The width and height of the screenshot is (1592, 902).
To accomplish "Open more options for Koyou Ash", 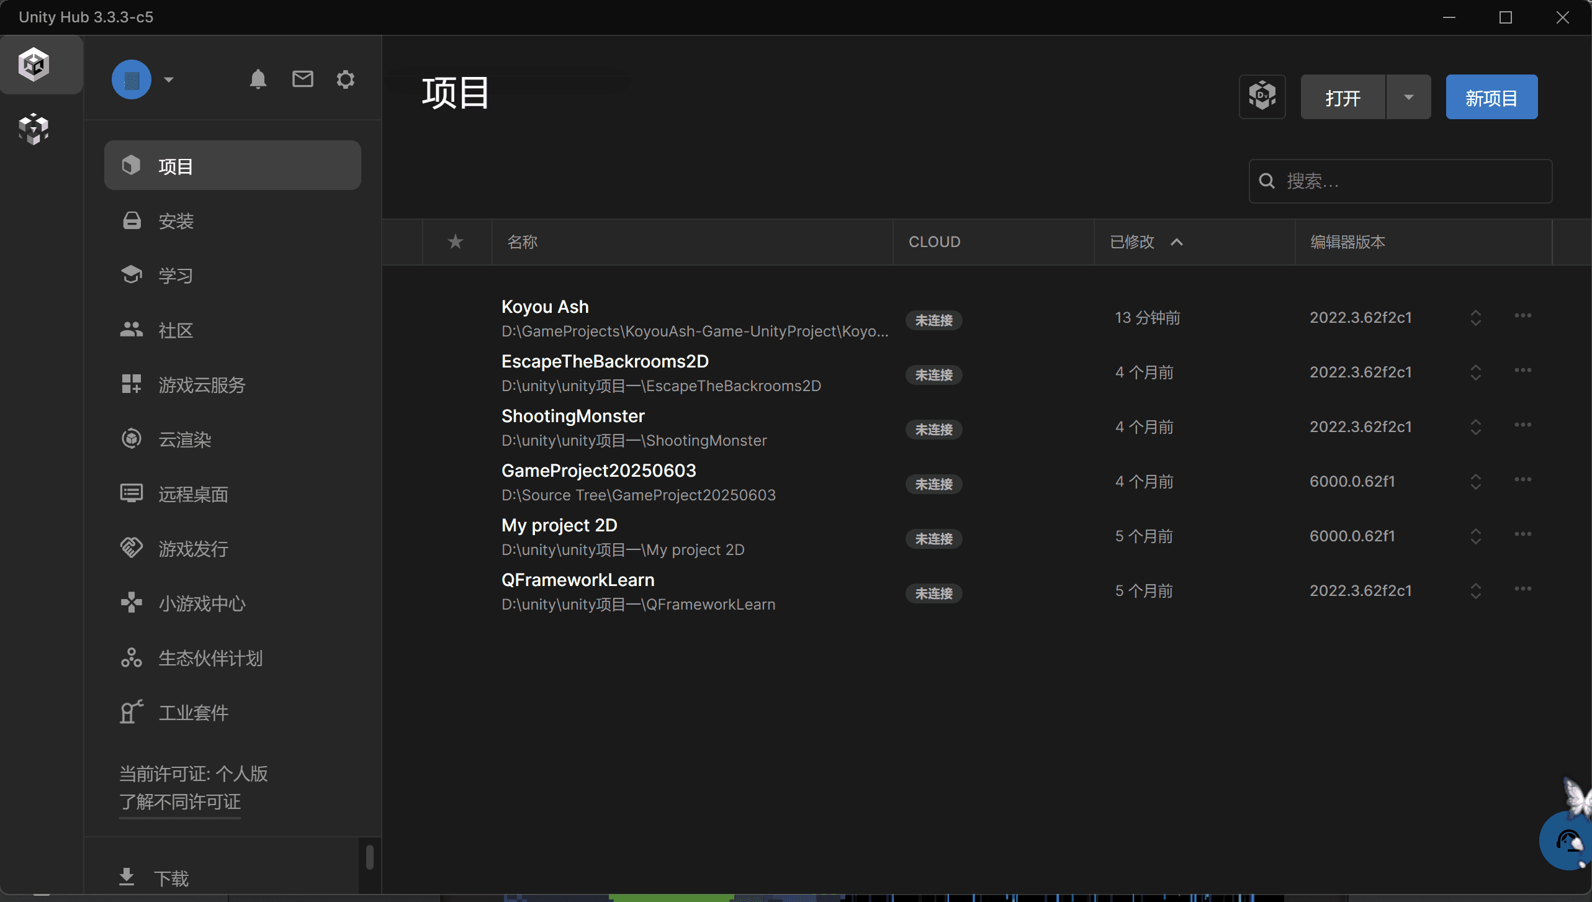I will (1523, 316).
